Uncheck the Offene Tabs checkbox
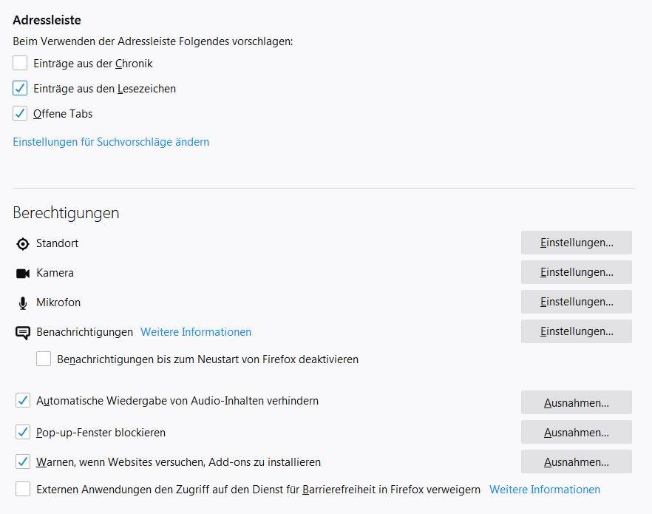This screenshot has width=652, height=514. (x=20, y=113)
